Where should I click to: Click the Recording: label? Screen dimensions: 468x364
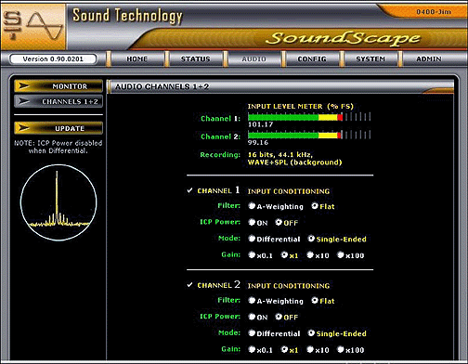[x=220, y=154]
